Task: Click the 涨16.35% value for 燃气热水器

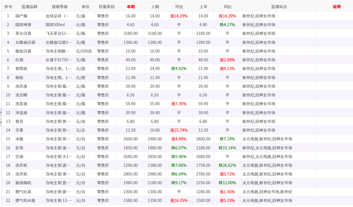Action: 179,201
